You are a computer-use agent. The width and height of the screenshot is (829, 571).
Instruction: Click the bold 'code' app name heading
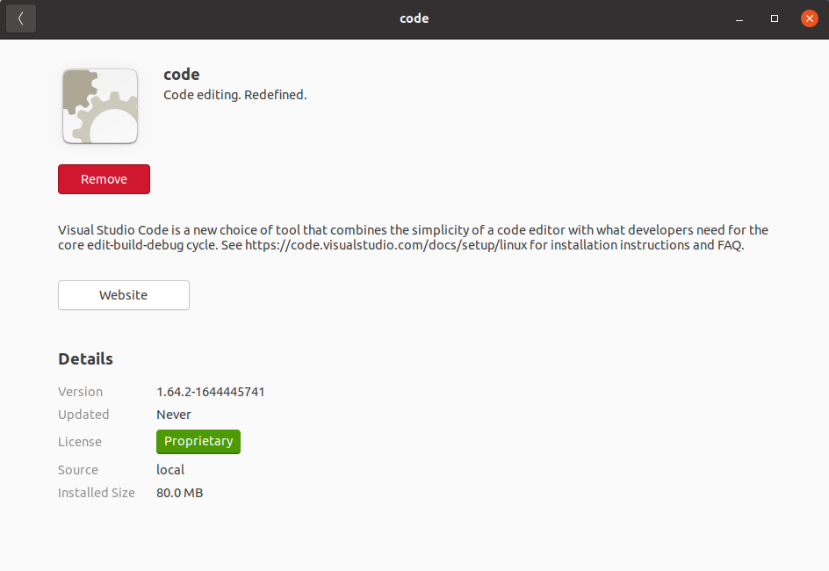(182, 75)
